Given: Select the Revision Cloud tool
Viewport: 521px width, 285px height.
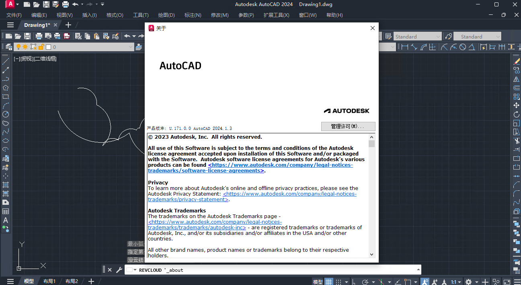Looking at the screenshot, I should pyautogui.click(x=6, y=122).
